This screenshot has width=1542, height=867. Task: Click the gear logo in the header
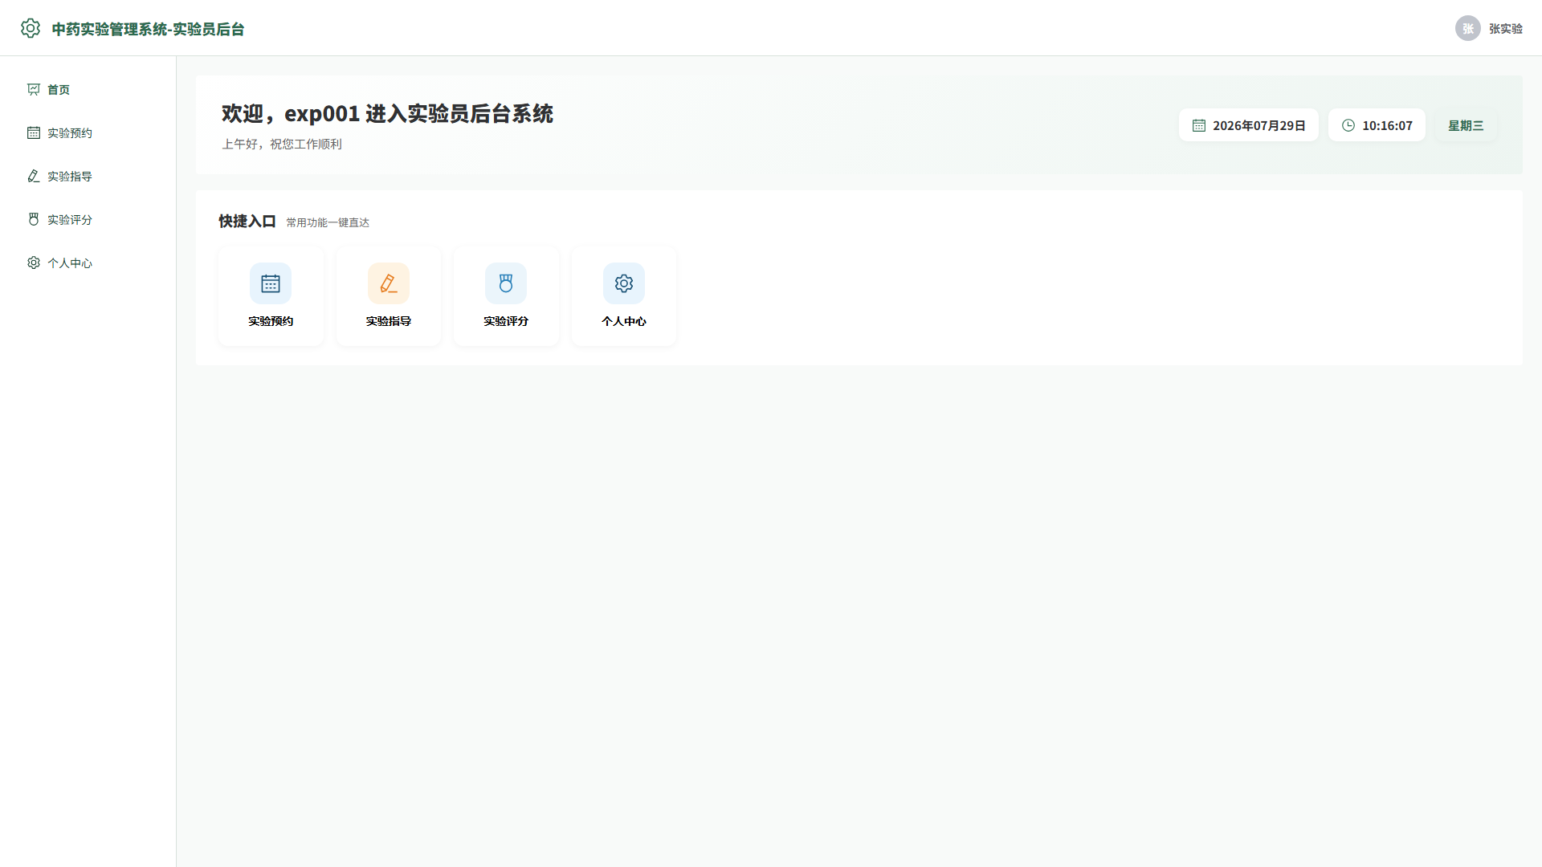(31, 28)
